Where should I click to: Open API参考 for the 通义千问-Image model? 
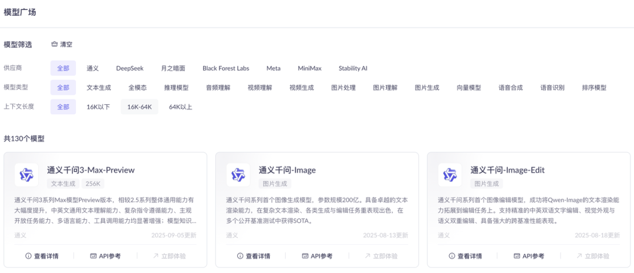pyautogui.click(x=317, y=256)
